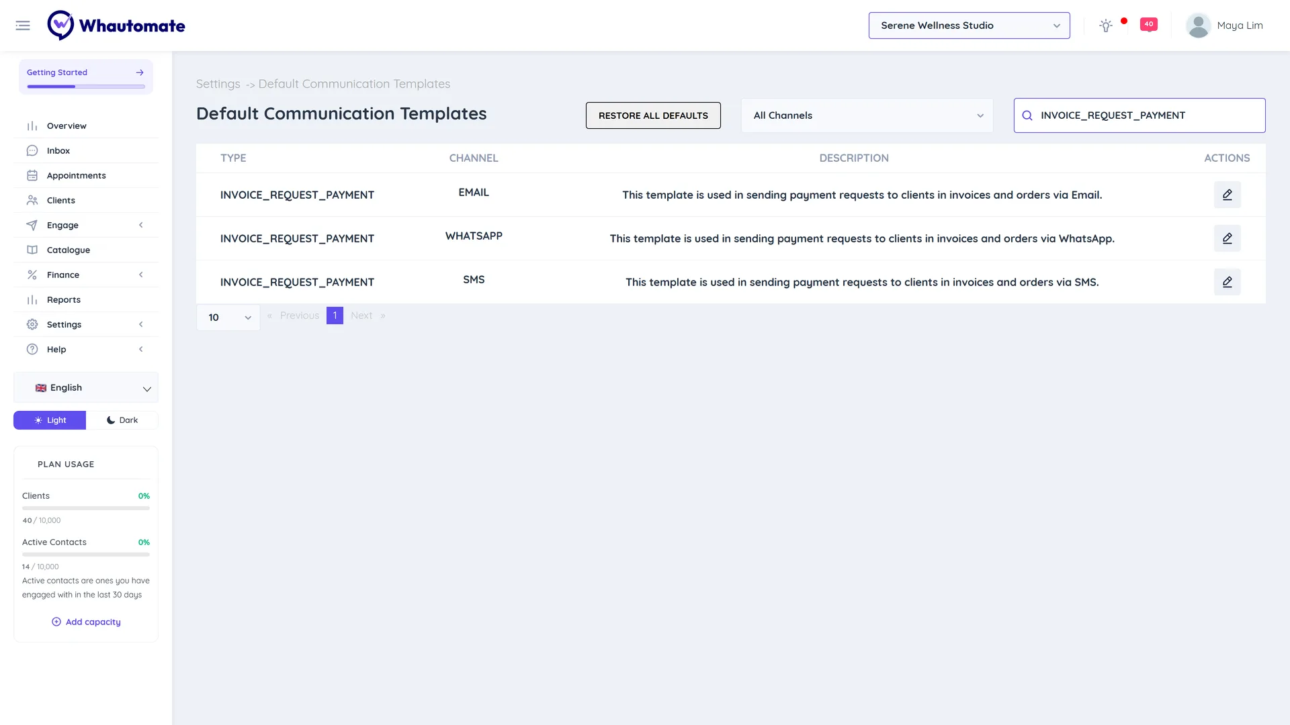
Task: Edit the WHATSAPP invoice payment template
Action: [1227, 238]
